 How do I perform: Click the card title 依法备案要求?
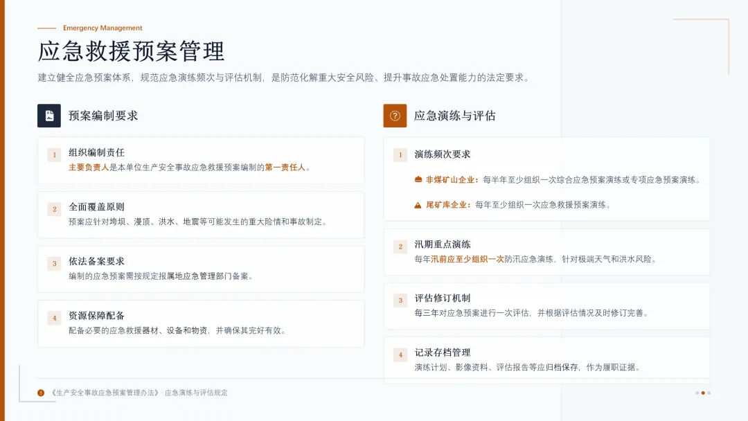(96, 261)
